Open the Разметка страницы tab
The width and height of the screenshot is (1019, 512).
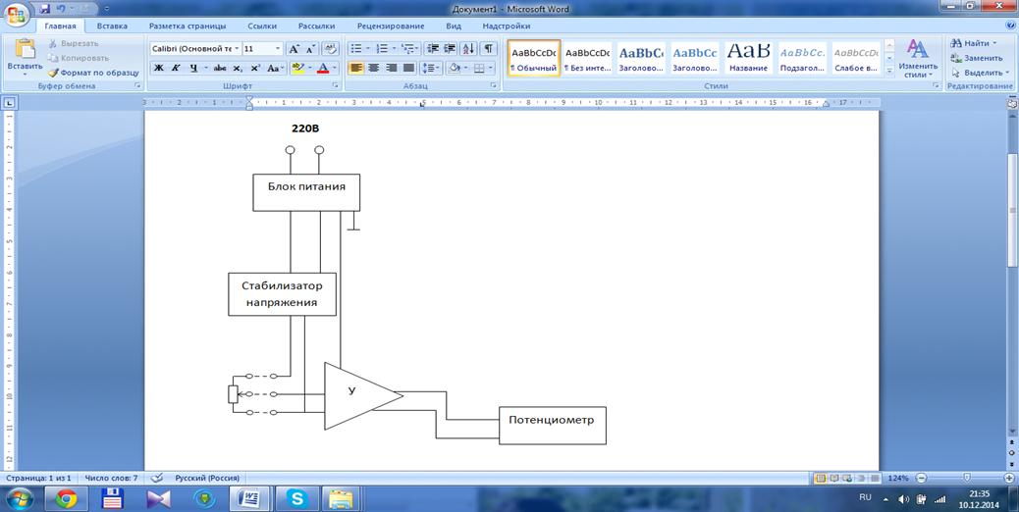pos(188,26)
